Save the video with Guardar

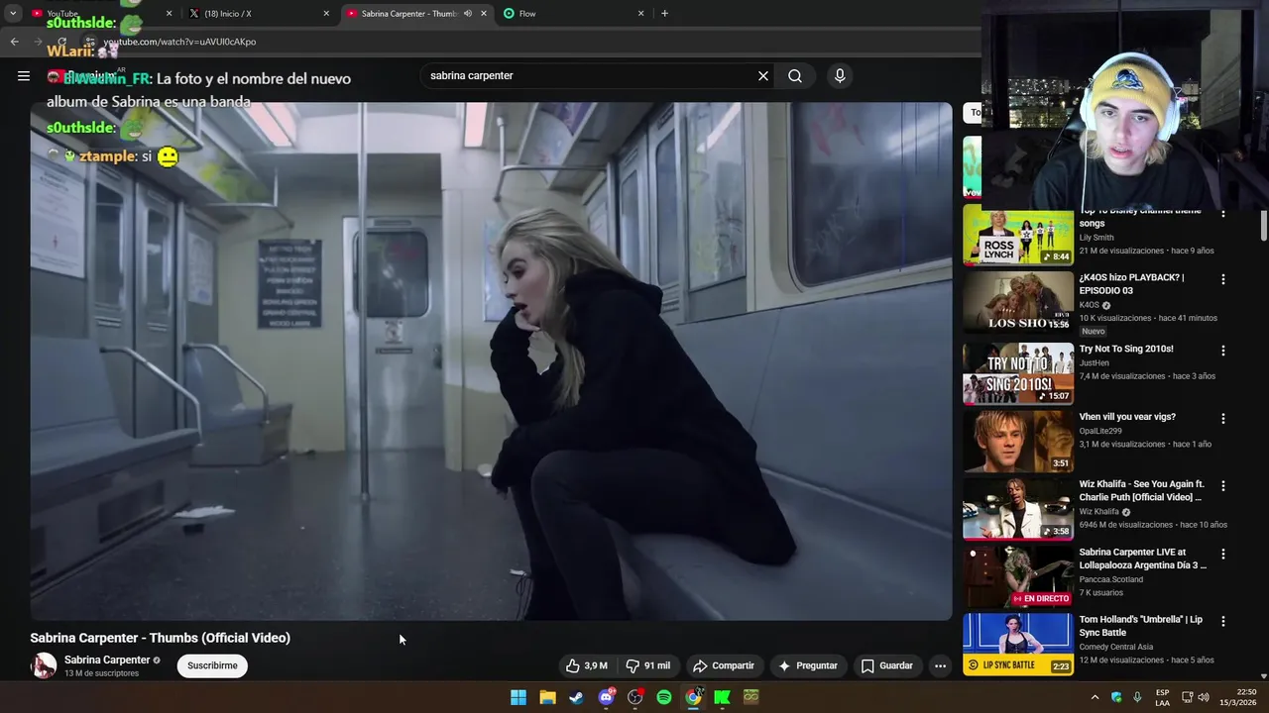[x=887, y=665]
